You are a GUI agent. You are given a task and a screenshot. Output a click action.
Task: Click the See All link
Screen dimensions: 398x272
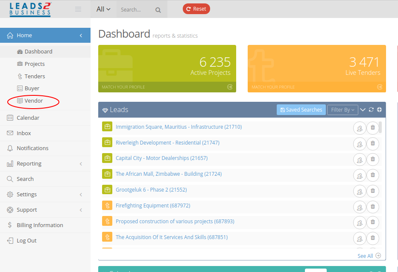coord(369,256)
